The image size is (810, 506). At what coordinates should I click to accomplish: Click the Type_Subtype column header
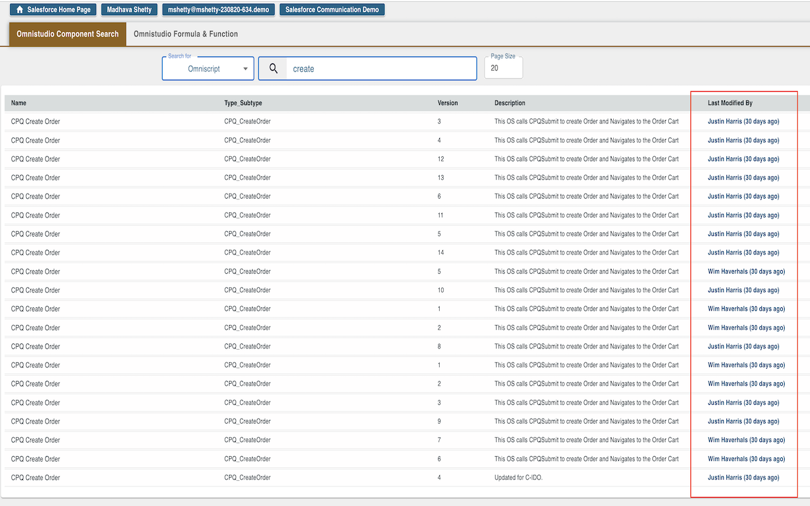(243, 103)
